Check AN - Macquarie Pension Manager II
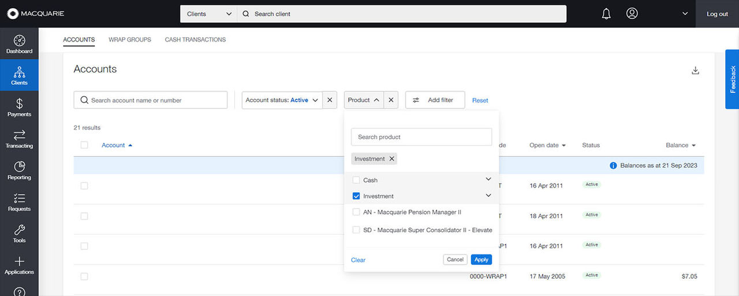 coord(356,212)
